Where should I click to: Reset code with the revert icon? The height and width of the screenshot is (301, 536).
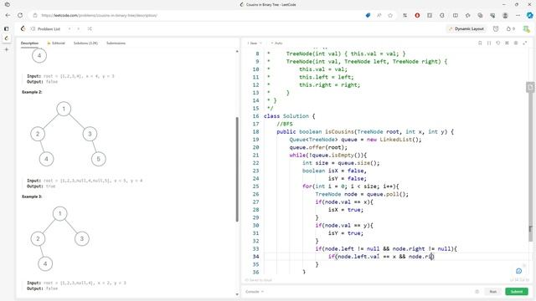coord(497,43)
